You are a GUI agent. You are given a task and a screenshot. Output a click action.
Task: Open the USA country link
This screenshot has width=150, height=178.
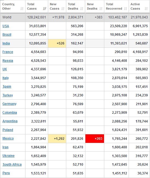click(x=6, y=26)
